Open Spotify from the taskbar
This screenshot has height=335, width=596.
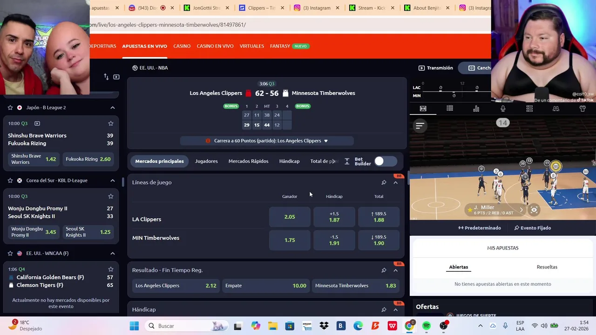click(x=427, y=326)
